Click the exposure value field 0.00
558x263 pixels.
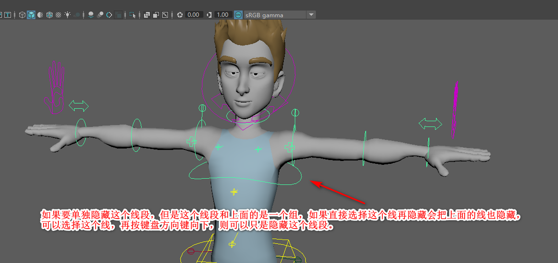coord(193,15)
